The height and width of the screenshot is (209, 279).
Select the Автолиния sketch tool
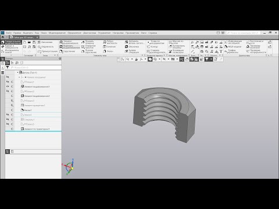pyautogui.click(x=45, y=42)
